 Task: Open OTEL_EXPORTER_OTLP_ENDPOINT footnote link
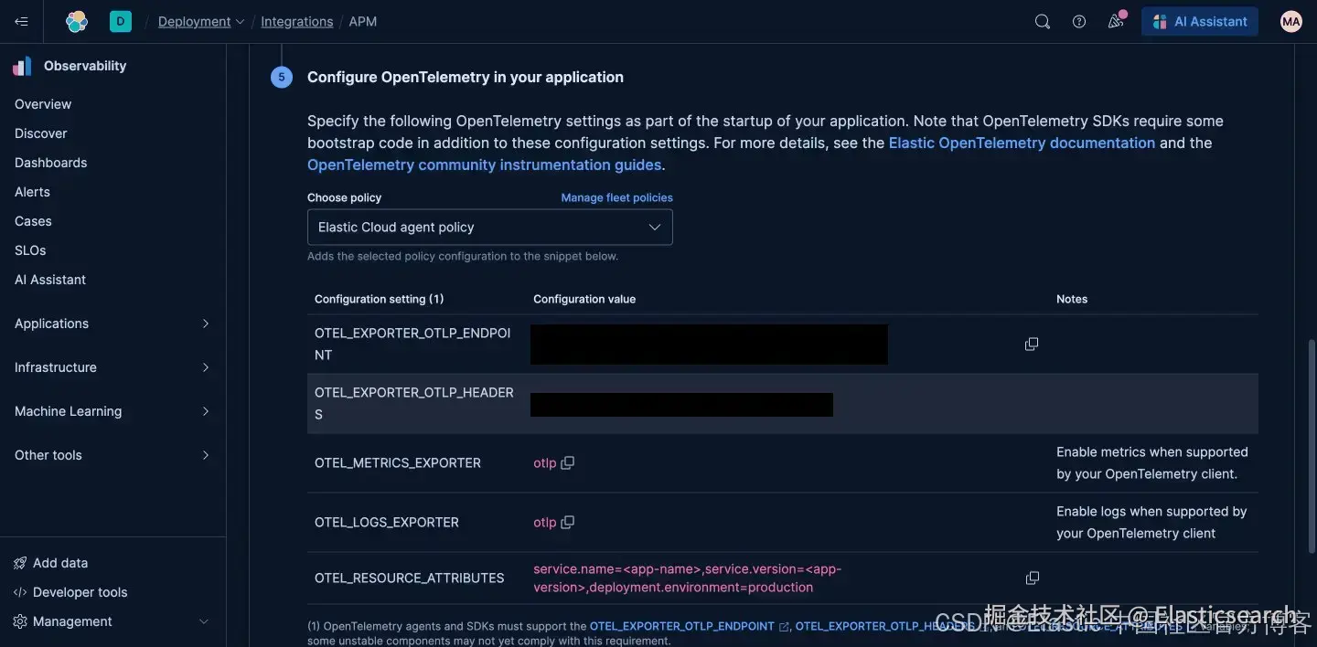pos(682,626)
